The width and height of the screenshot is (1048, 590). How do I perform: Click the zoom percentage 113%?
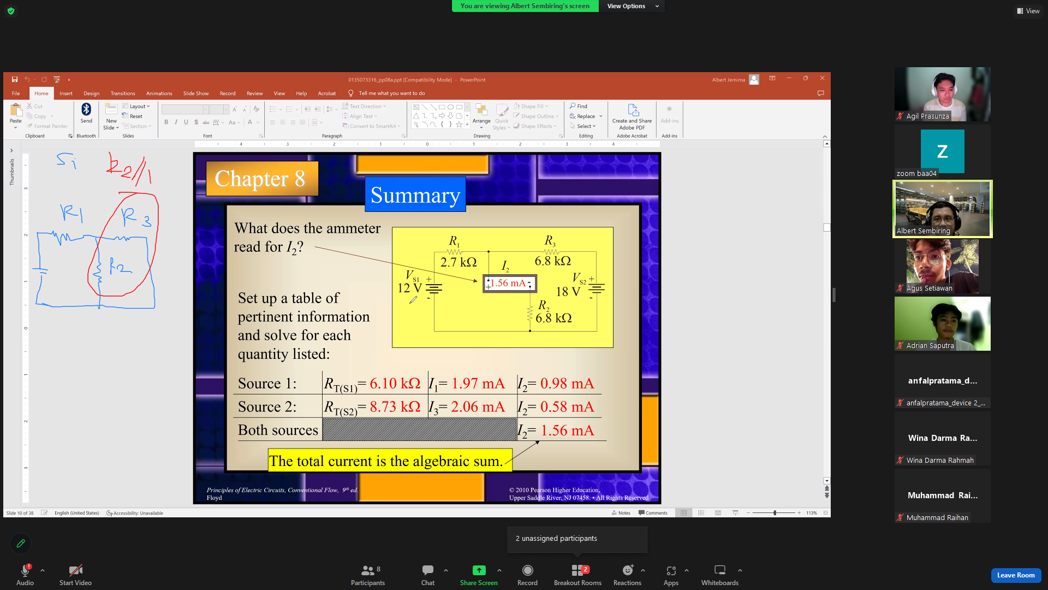[812, 513]
